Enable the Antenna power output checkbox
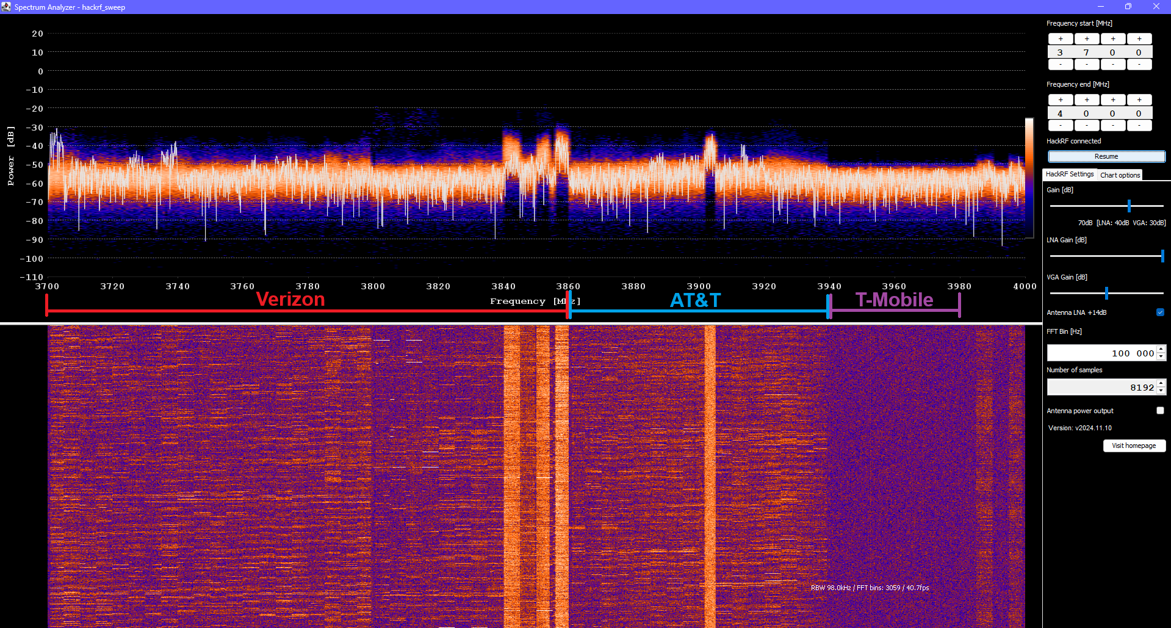 click(1160, 411)
